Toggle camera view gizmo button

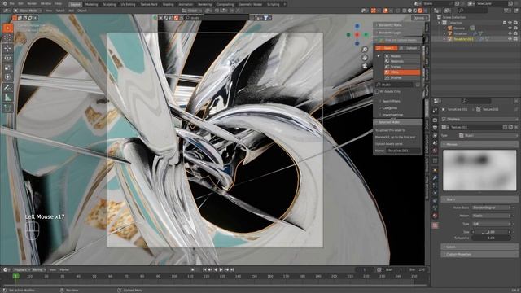(365, 66)
